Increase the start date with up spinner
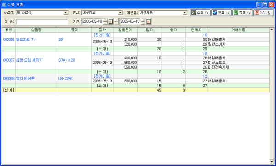The height and width of the screenshot is (166, 276). (105, 20)
